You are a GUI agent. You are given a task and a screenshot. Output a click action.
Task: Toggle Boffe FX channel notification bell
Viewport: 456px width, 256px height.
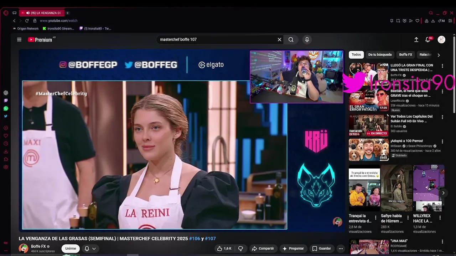[87, 249]
